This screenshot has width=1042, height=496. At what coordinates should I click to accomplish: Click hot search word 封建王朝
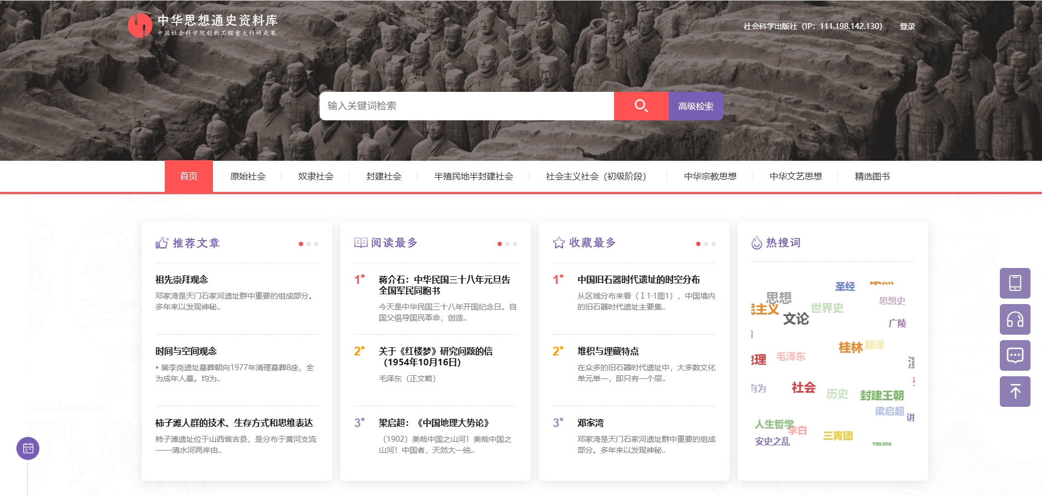[x=882, y=395]
